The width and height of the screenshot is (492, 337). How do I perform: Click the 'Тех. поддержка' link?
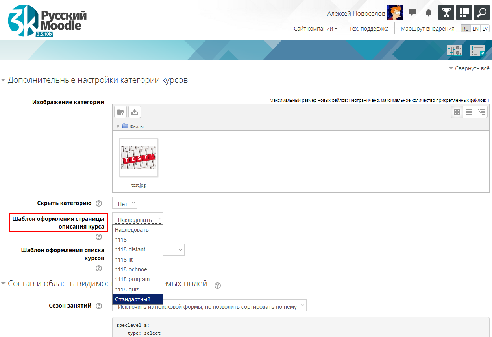click(x=368, y=29)
